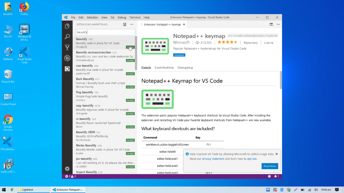Open the View menu

point(104,18)
